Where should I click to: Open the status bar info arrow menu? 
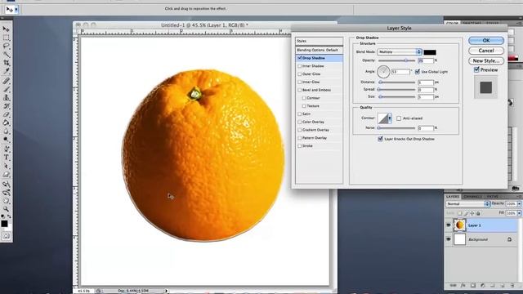click(x=166, y=291)
